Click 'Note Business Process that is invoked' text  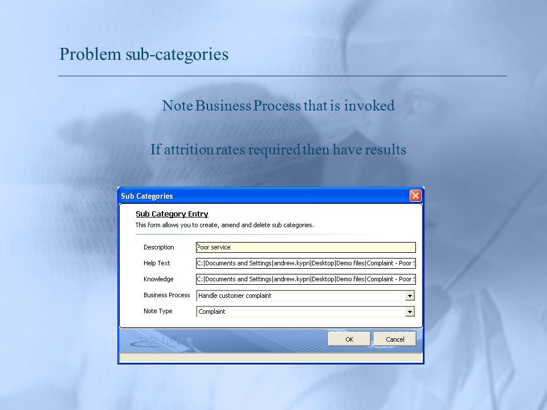pyautogui.click(x=278, y=106)
